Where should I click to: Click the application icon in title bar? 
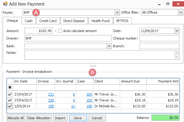click(x=5, y=4)
